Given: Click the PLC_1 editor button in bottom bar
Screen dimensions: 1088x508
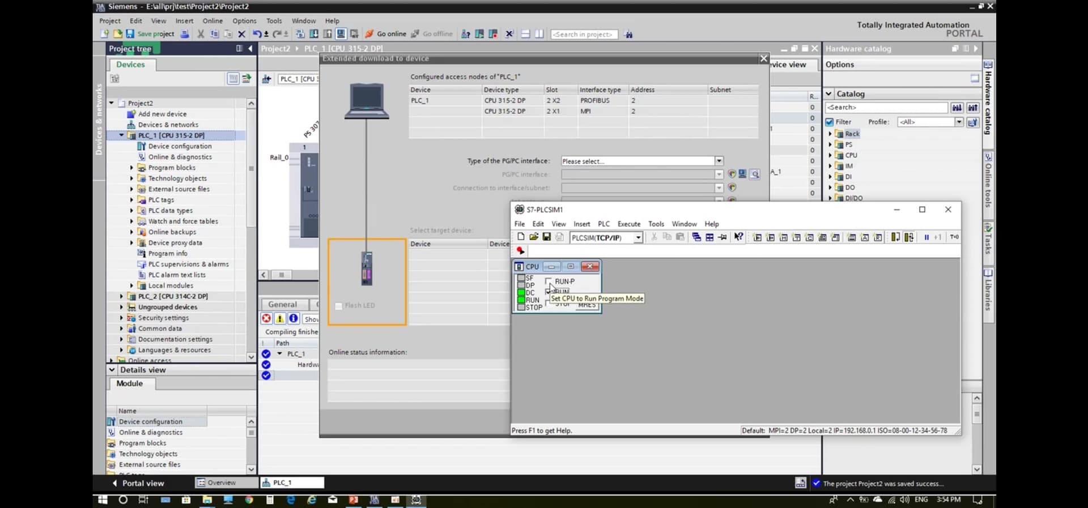Looking at the screenshot, I should click(x=292, y=483).
